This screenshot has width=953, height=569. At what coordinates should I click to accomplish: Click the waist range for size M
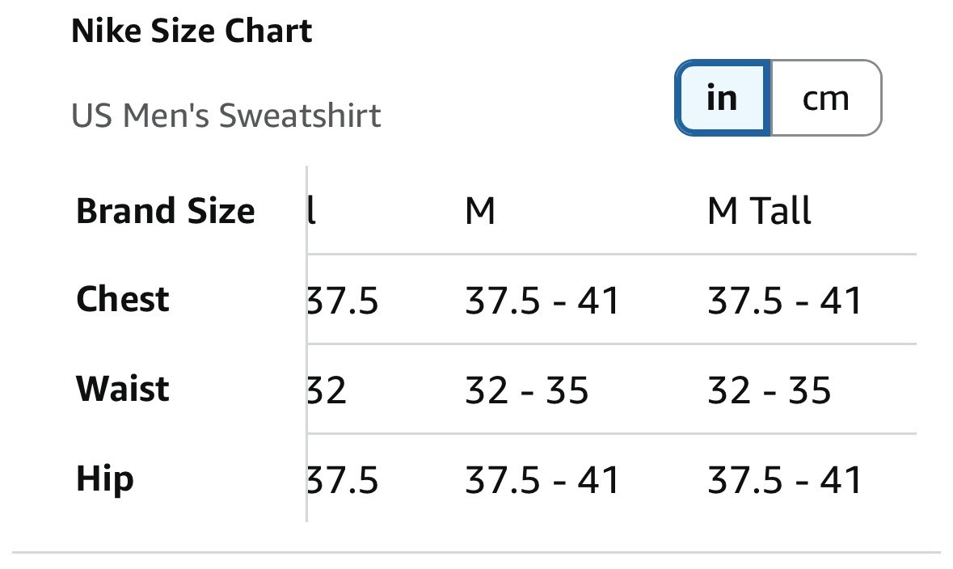click(527, 391)
